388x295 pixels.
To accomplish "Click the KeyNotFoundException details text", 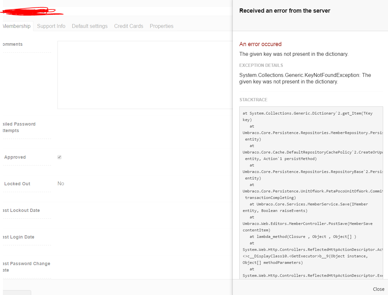I will click(305, 78).
